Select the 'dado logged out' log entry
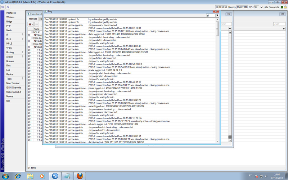Screen dimensions: 288x180 coord(130,34)
